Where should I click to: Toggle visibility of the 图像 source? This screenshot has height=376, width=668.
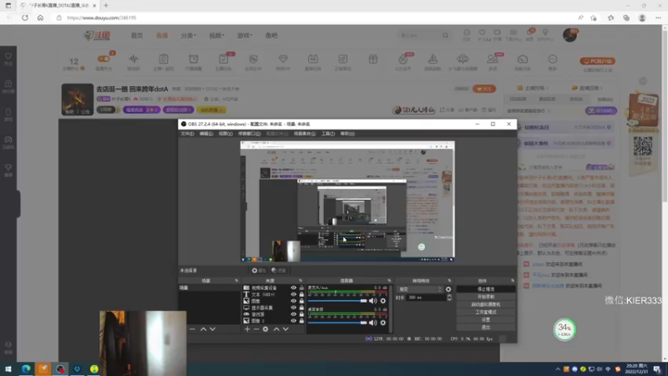click(x=294, y=301)
